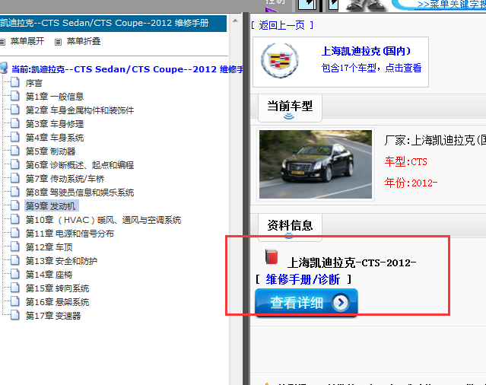Viewport: 486px width, 385px height.
Task: Click the 菜单折叠 list icon
Action: pyautogui.click(x=58, y=42)
